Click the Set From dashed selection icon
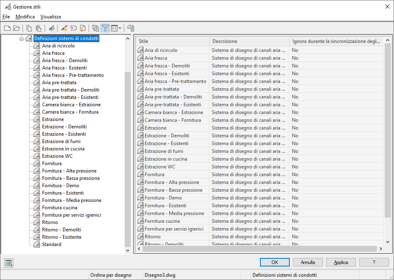The width and height of the screenshot is (394, 280). [74, 28]
